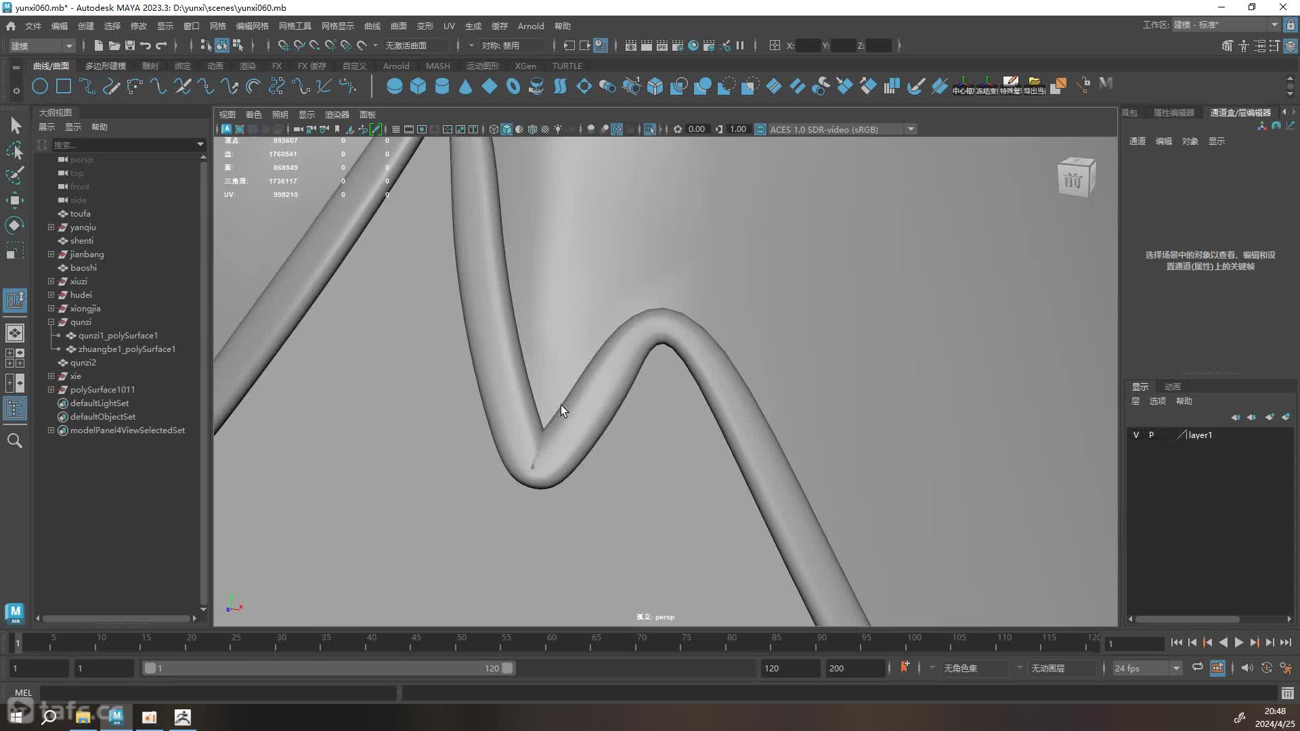Click the MEL command line input

(x=218, y=692)
